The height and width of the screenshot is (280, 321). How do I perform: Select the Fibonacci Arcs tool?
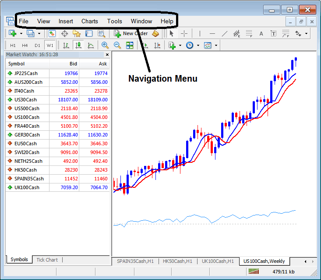(286, 33)
